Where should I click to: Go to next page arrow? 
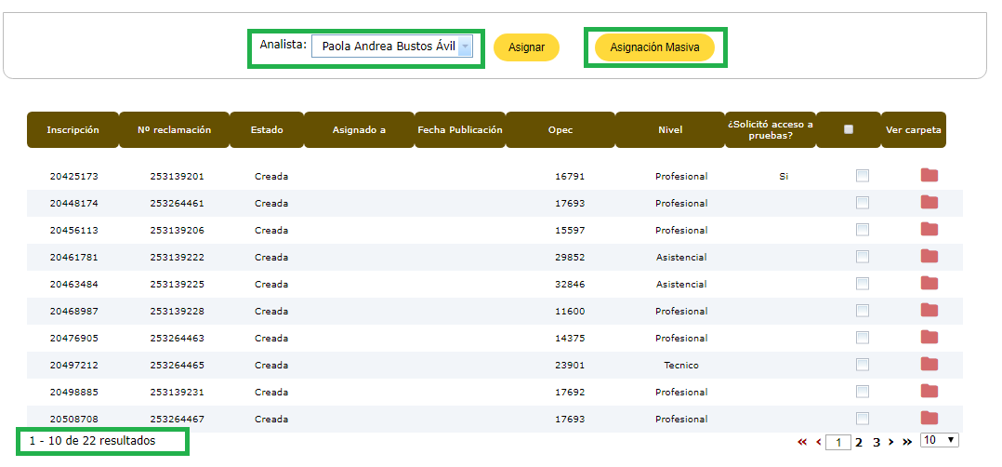tap(891, 443)
